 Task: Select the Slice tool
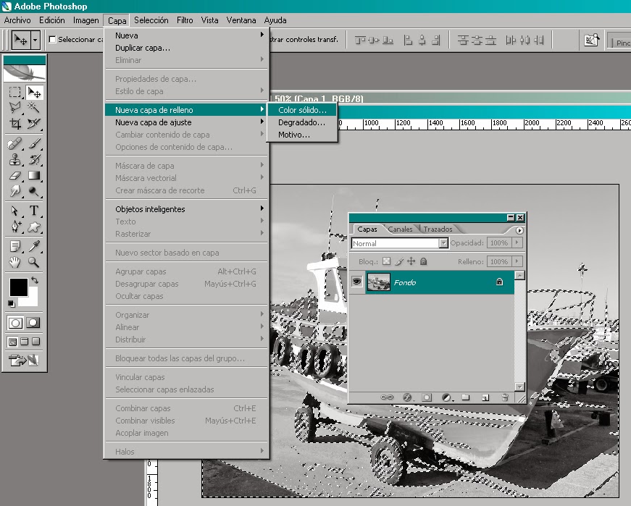pos(34,123)
